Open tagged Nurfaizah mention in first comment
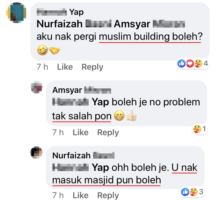This screenshot has height=201, width=216. pyautogui.click(x=74, y=24)
